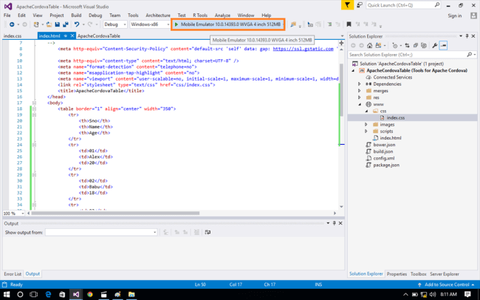Click the Home icon in Solution Explorer
This screenshot has height=300, width=480.
click(x=369, y=45)
